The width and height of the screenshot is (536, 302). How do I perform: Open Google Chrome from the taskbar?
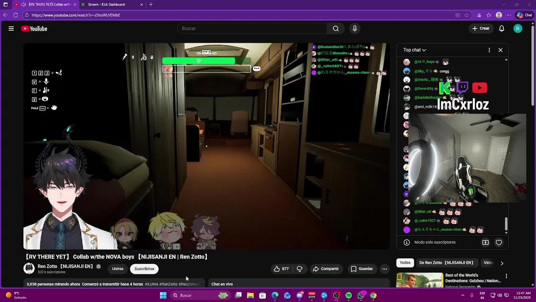pyautogui.click(x=373, y=295)
